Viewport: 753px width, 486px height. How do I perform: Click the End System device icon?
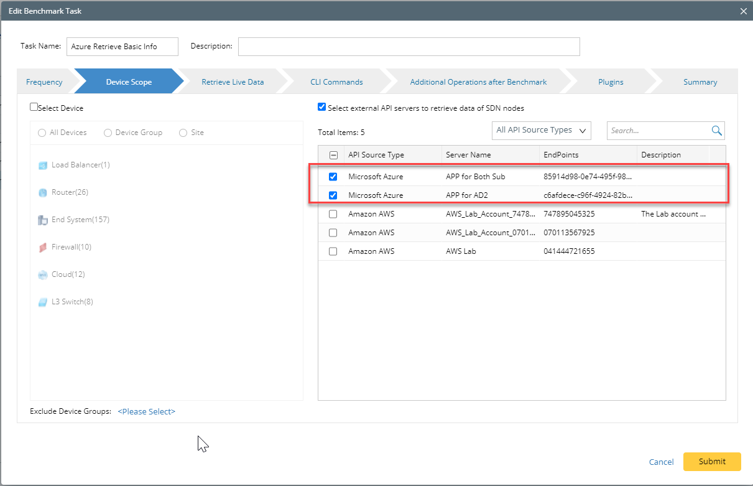click(43, 220)
